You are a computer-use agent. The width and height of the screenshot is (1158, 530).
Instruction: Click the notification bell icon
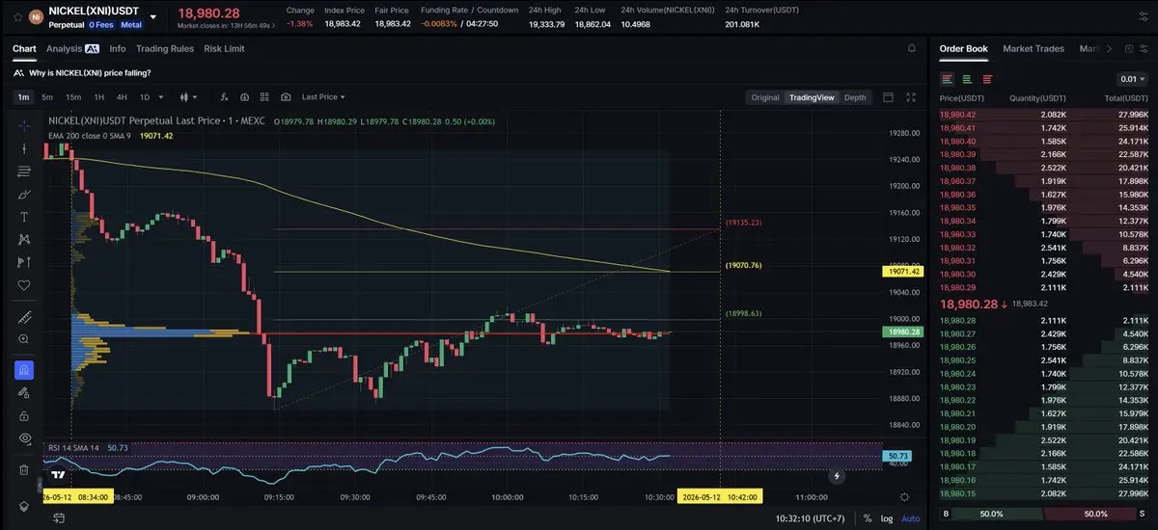(912, 48)
